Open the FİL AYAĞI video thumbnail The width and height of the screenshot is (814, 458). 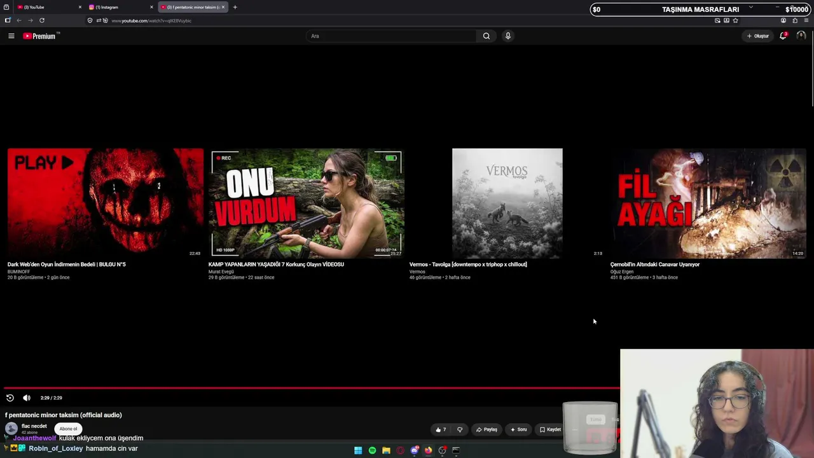pos(708,204)
